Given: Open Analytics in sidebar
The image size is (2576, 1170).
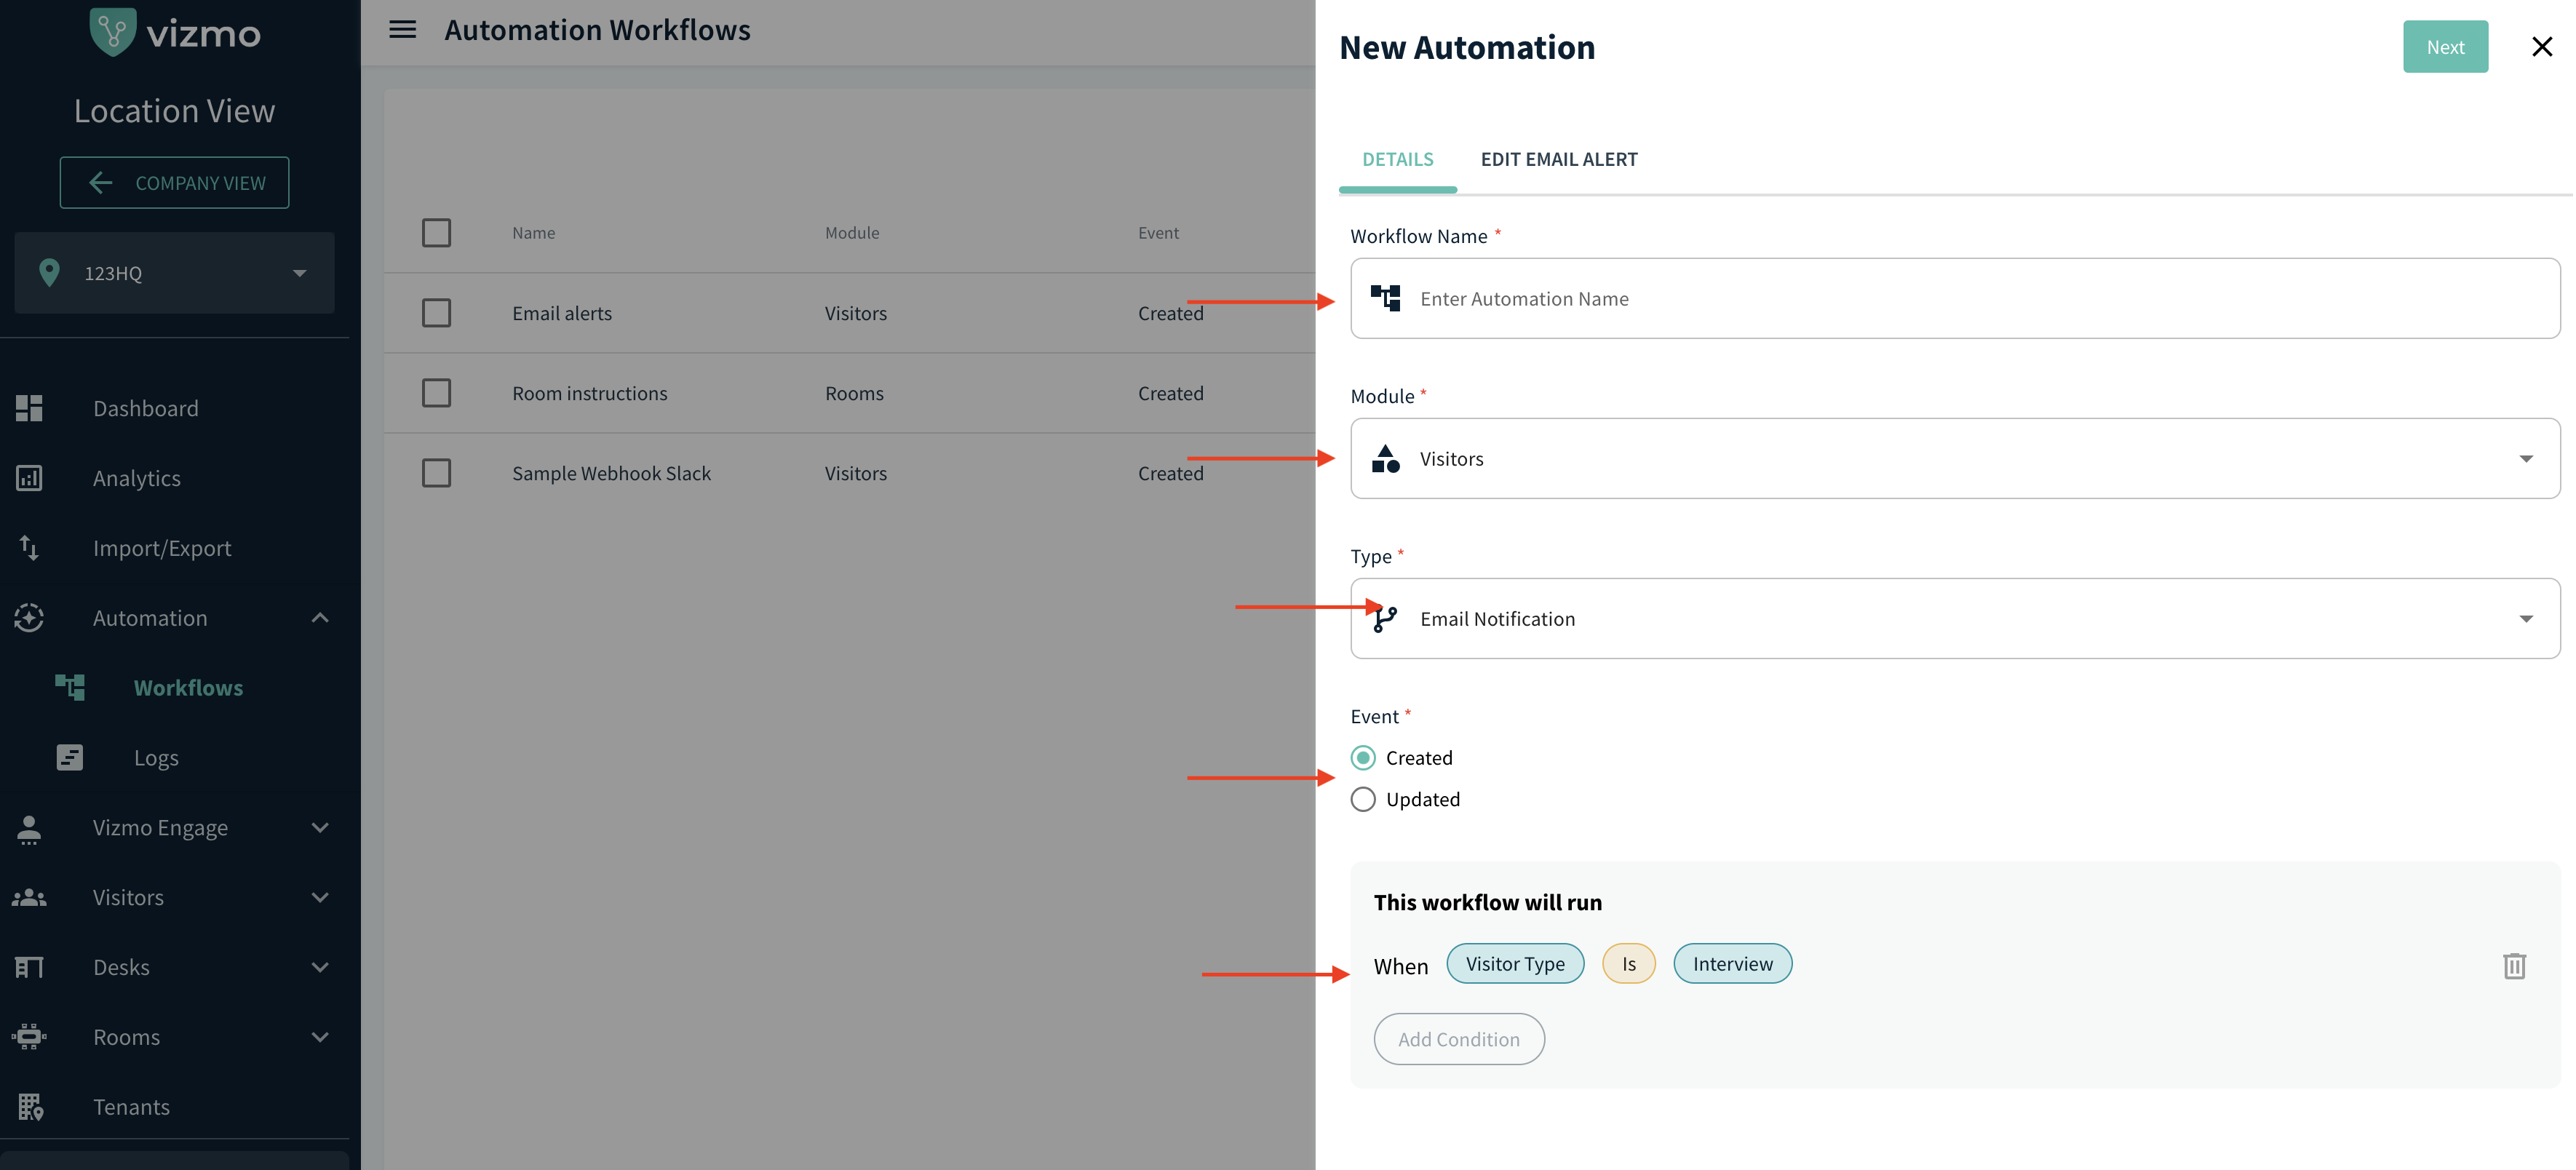Looking at the screenshot, I should pos(137,478).
